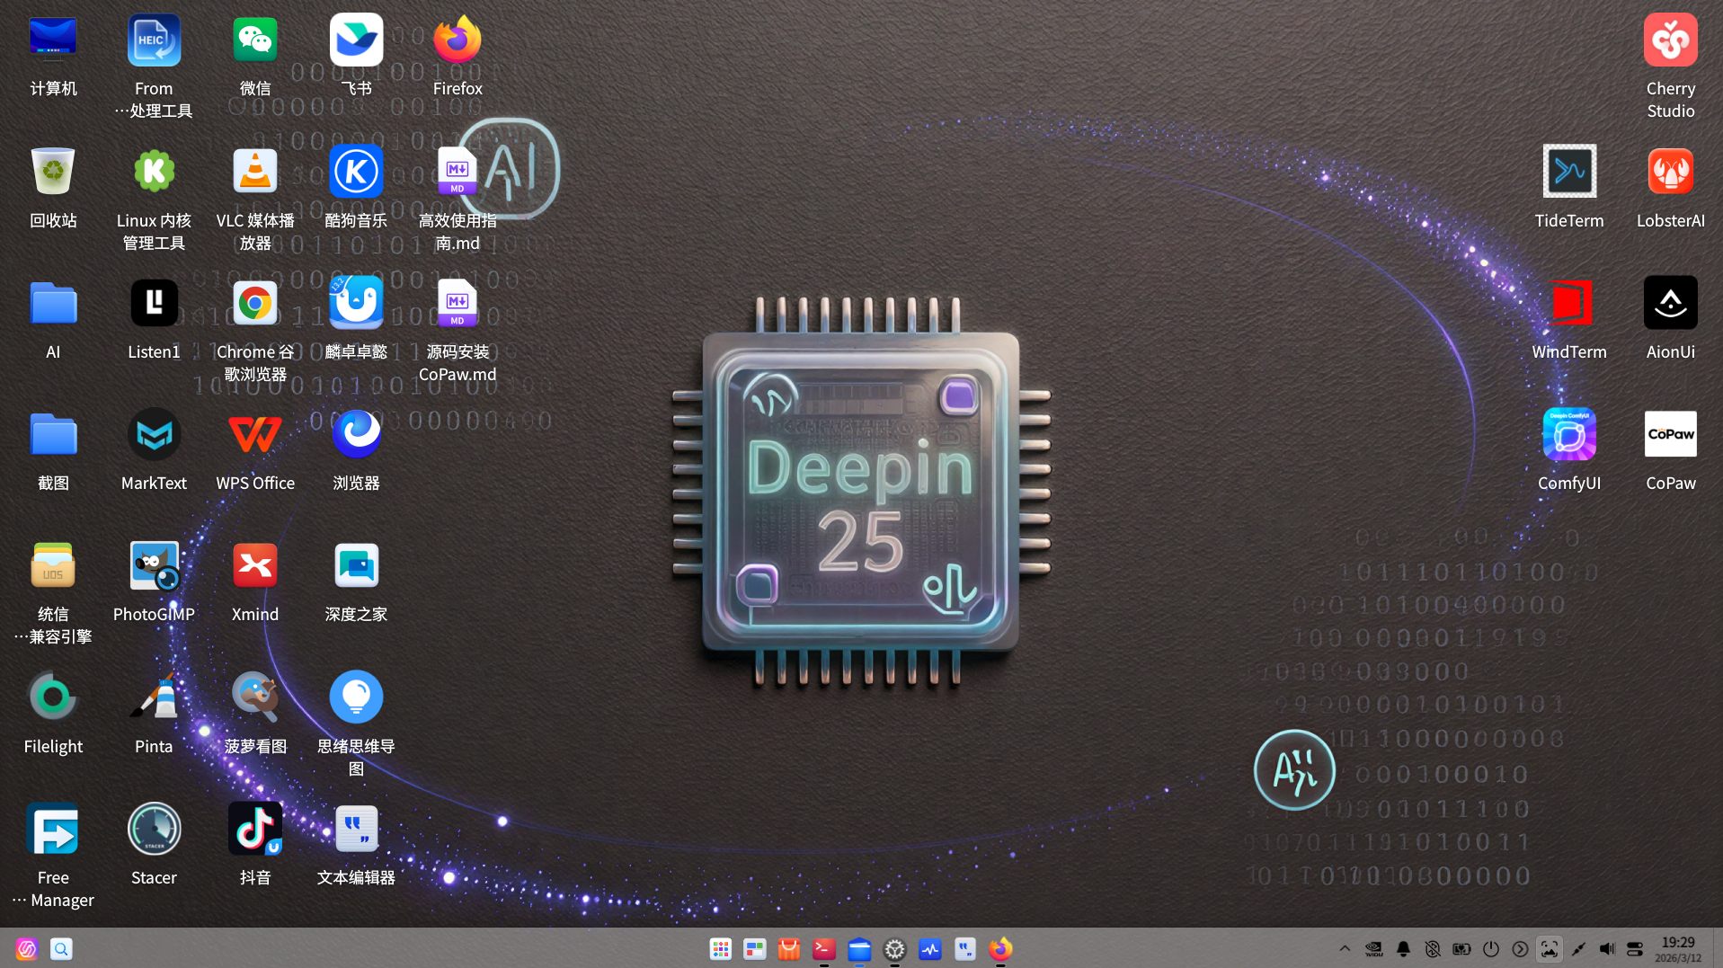Open the launcher grid in the dock

[x=720, y=949]
